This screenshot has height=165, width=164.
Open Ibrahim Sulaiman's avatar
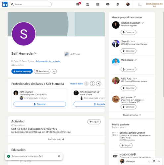coord(116,25)
